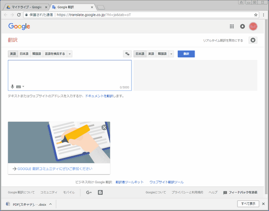Open the Google+ footer icon
The image size is (269, 211).
pos(89,192)
